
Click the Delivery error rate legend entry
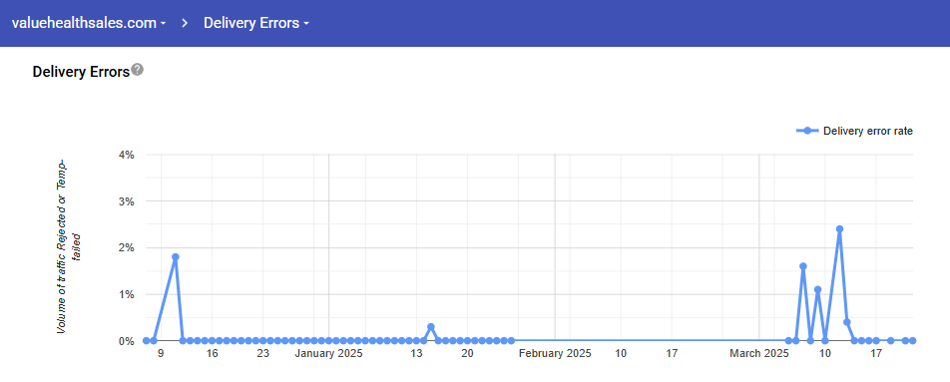click(x=853, y=131)
